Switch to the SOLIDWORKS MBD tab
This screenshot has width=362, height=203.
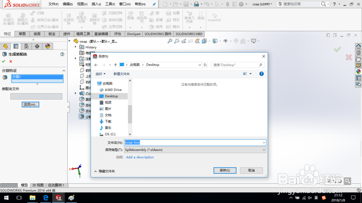189,34
